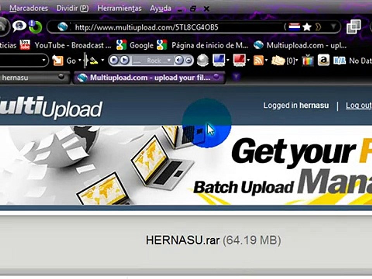This screenshot has width=372, height=279.
Task: Click the flag icon in the address bar
Action: pos(294,27)
